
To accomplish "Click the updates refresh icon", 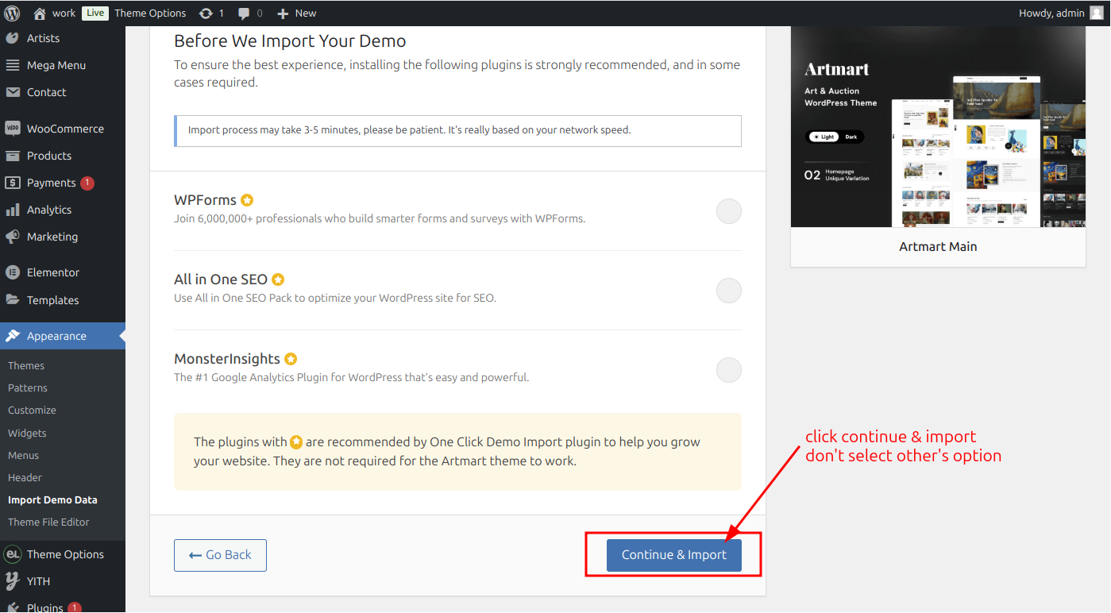I will coord(206,13).
